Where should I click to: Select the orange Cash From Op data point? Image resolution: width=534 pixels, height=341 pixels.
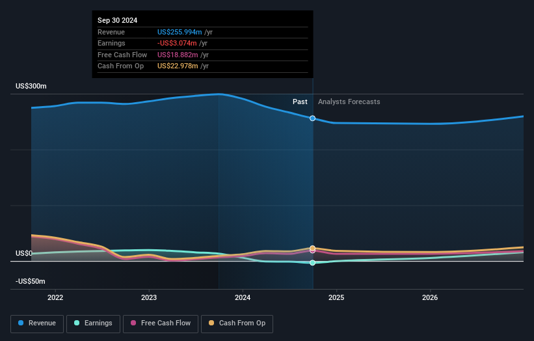tap(312, 248)
